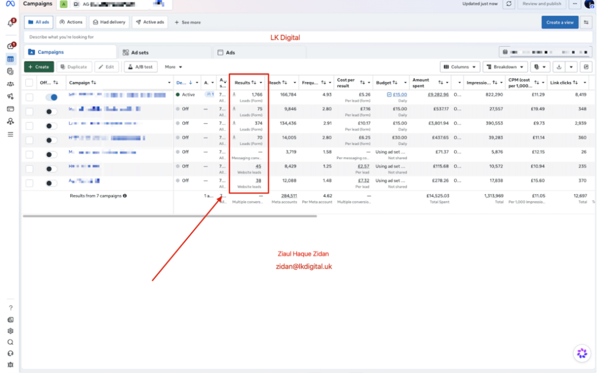This screenshot has width=598, height=373.
Task: Tick the select-all campaigns header checkbox
Action: pos(29,83)
